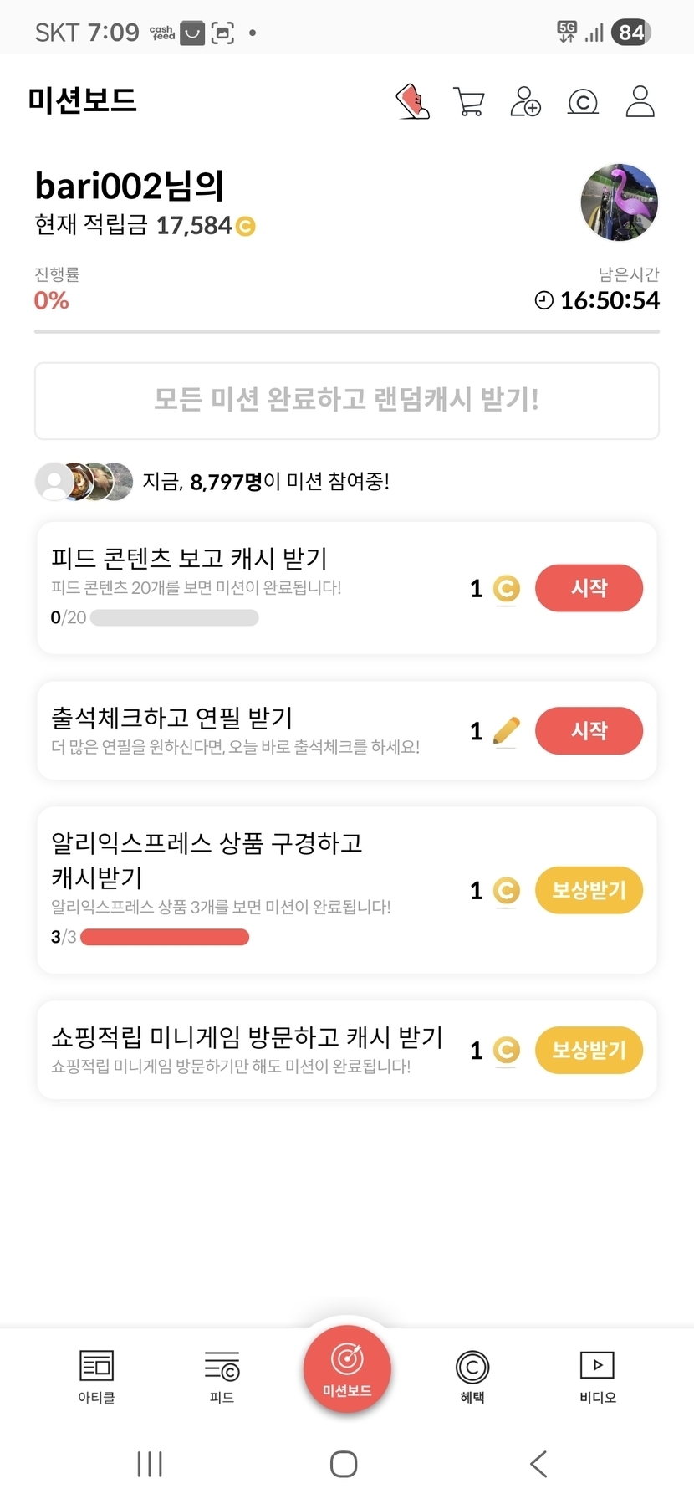Start the feed content mission
The image size is (694, 1504).
tap(589, 588)
